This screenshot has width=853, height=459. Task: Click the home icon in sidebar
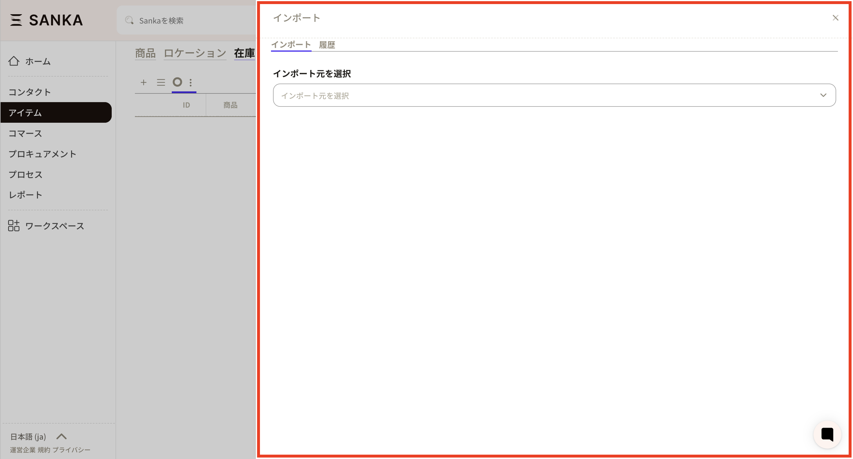pyautogui.click(x=14, y=61)
